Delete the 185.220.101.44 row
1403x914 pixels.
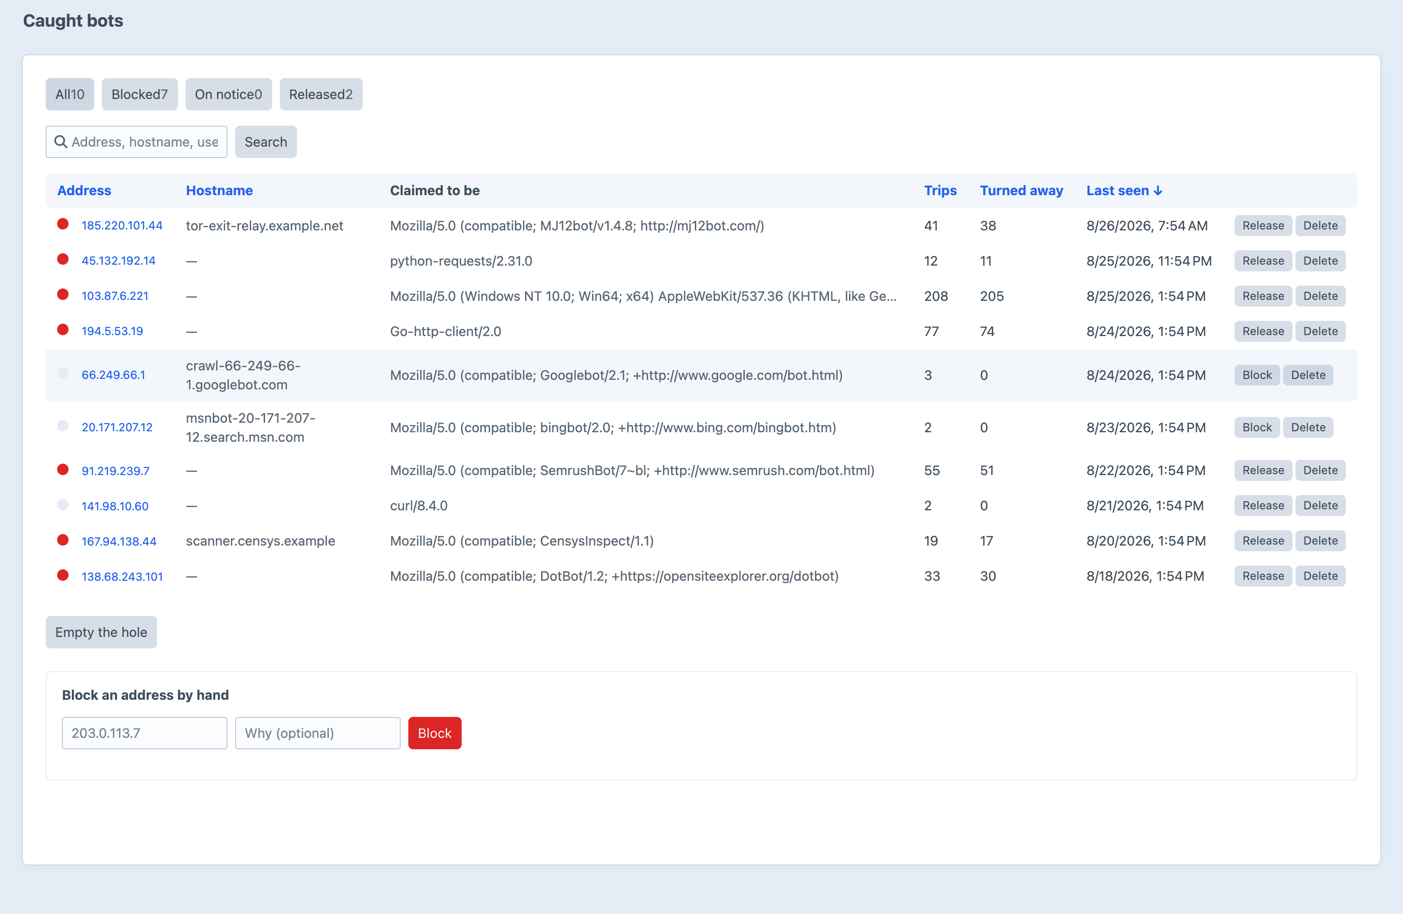(1320, 226)
